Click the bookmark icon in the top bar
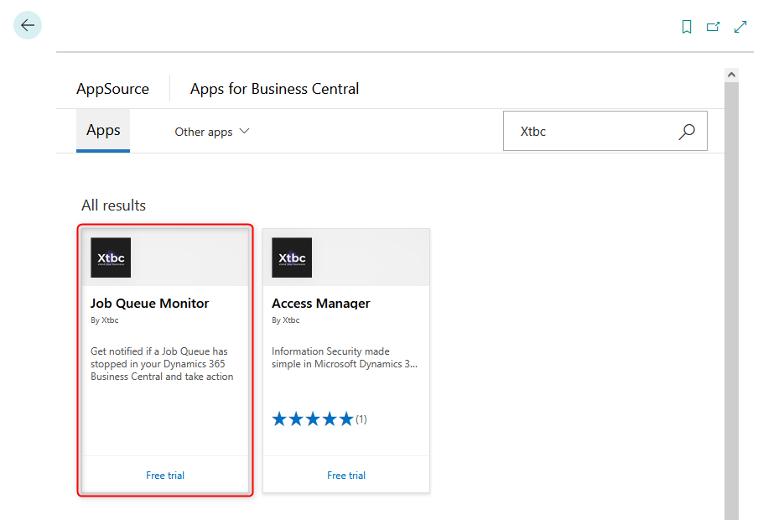This screenshot has height=520, width=784. pyautogui.click(x=687, y=26)
